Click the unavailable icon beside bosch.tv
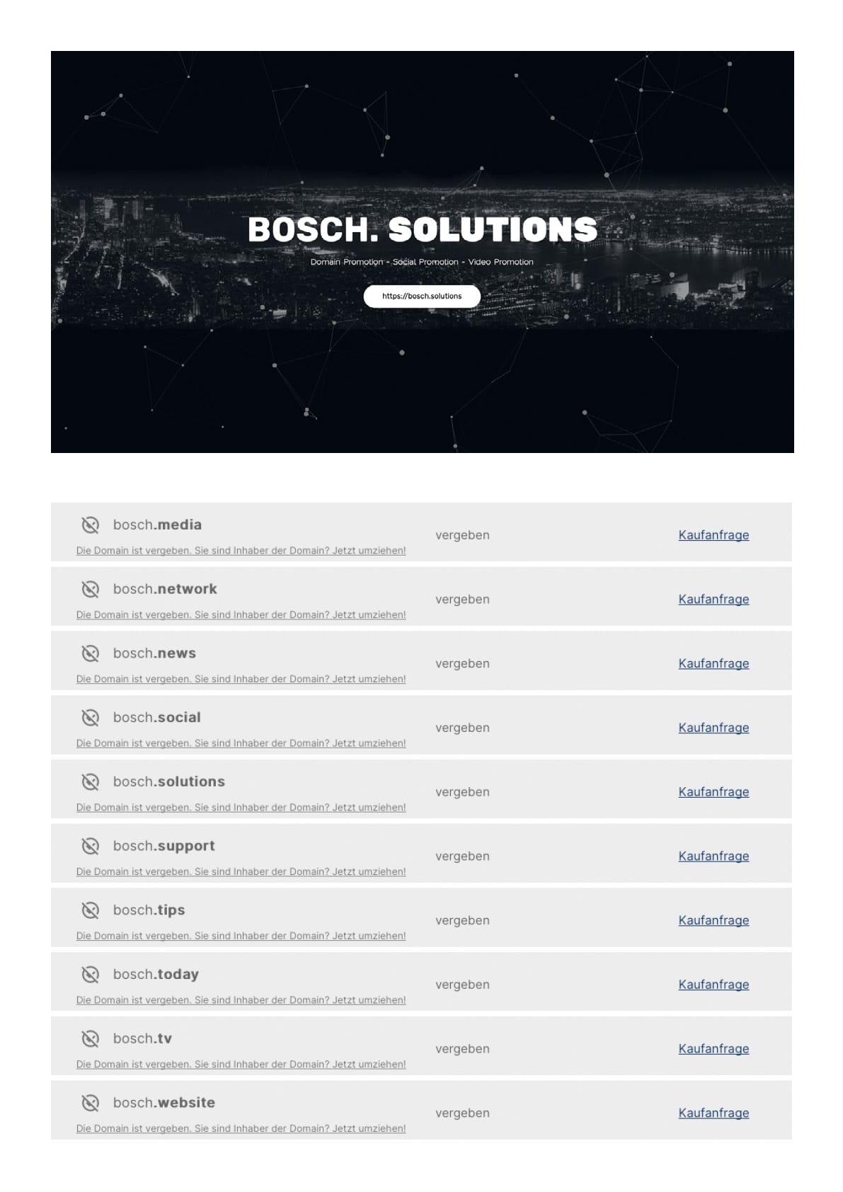 point(90,1038)
